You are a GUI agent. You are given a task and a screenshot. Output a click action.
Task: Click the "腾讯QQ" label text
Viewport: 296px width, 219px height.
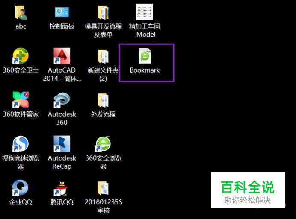pos(62,202)
